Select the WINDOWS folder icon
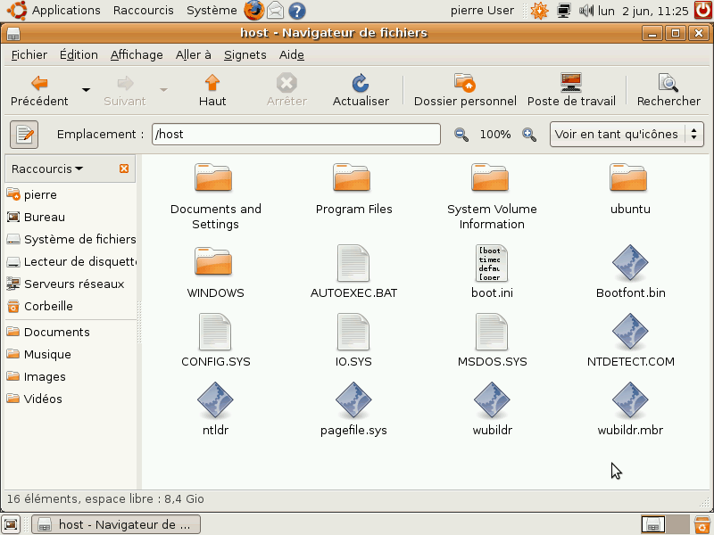Image resolution: width=714 pixels, height=535 pixels. coord(213,261)
